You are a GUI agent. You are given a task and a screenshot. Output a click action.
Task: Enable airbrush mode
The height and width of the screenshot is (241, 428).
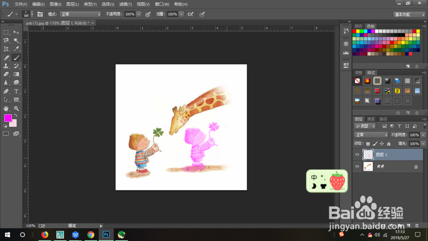[x=190, y=14]
